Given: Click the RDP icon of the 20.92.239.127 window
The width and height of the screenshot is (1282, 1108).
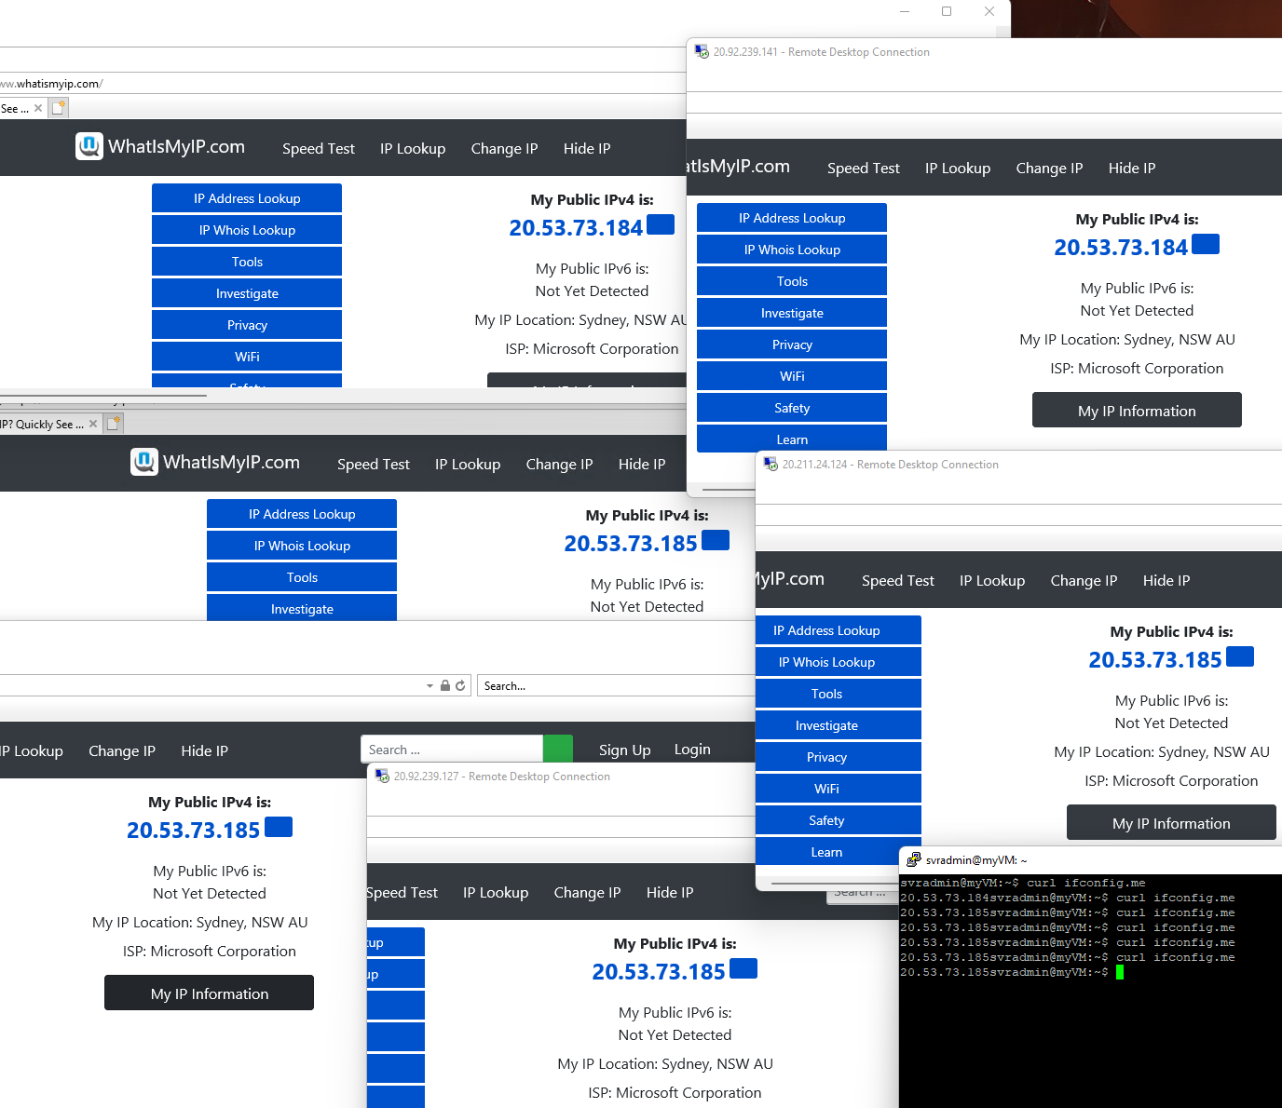Looking at the screenshot, I should [382, 776].
